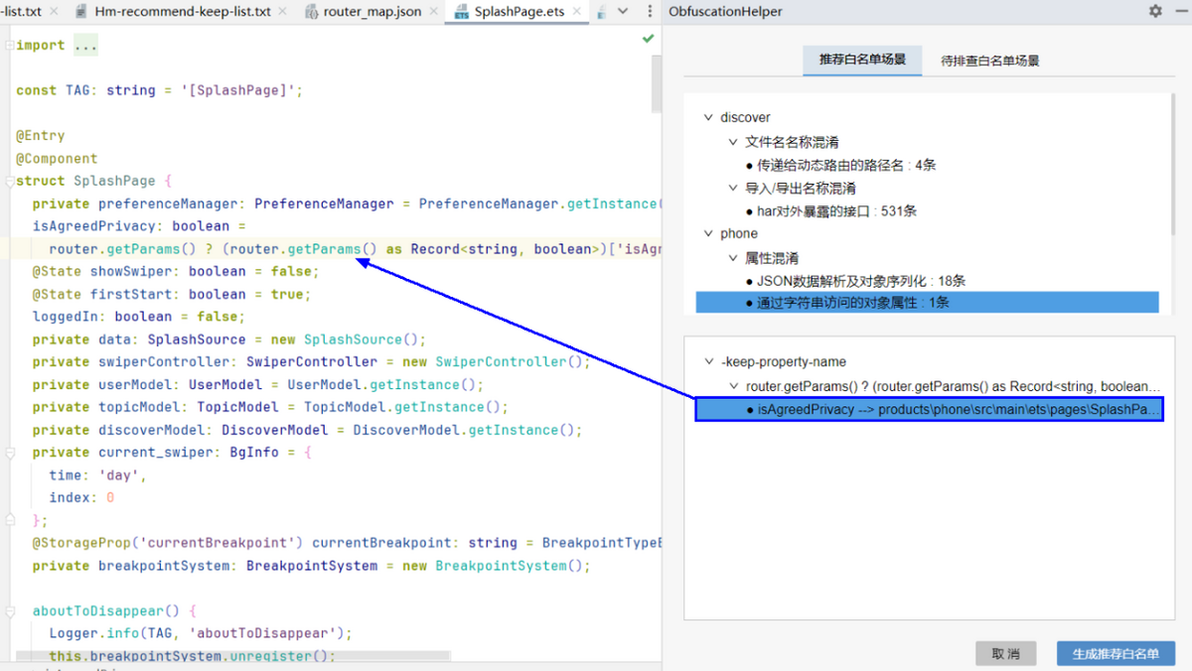Click 生成推荐白名单 button
Viewport: 1192px width, 671px height.
(x=1115, y=654)
